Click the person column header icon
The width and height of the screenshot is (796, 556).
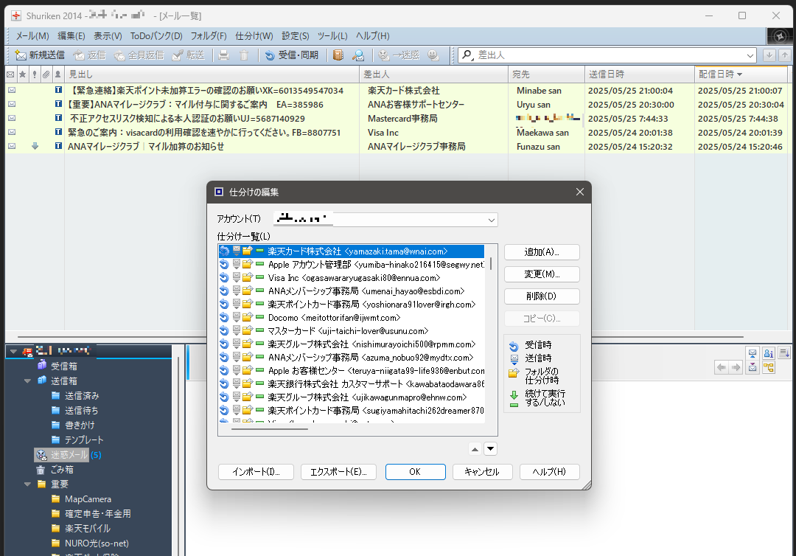tap(58, 74)
